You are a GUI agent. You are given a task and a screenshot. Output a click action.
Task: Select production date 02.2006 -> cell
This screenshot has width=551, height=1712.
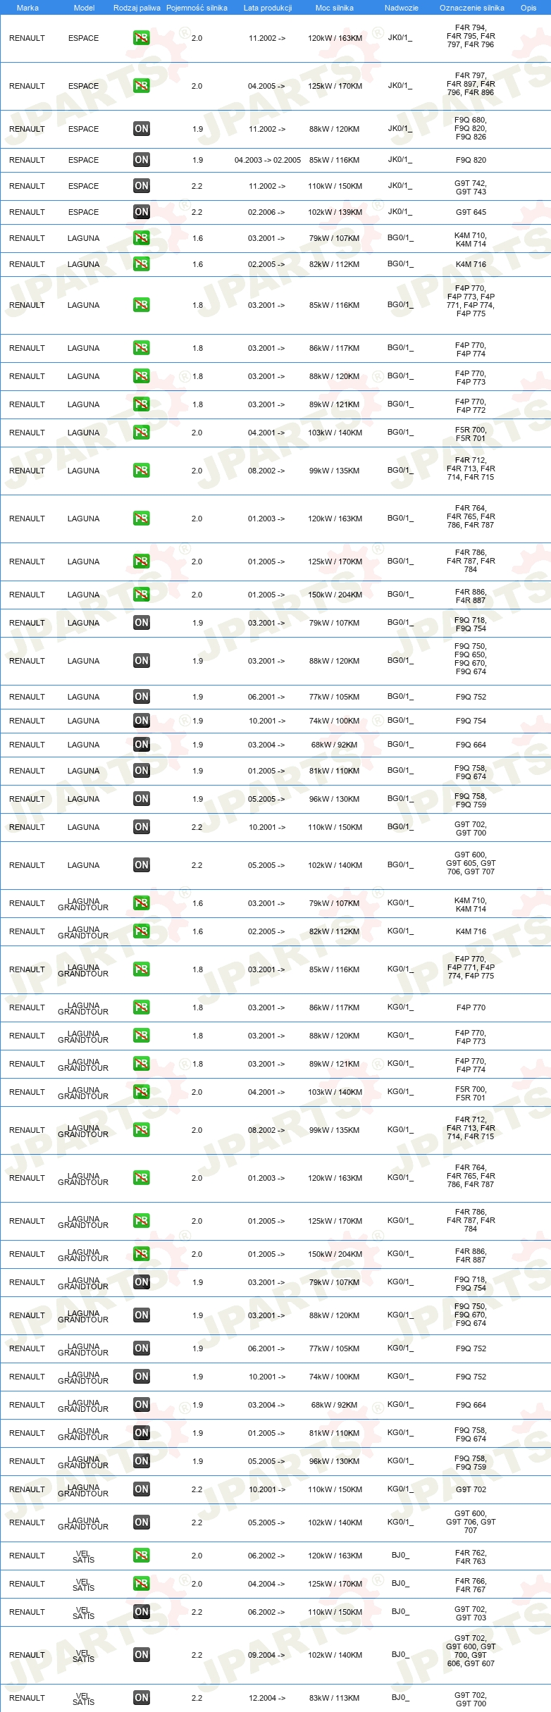tap(266, 212)
